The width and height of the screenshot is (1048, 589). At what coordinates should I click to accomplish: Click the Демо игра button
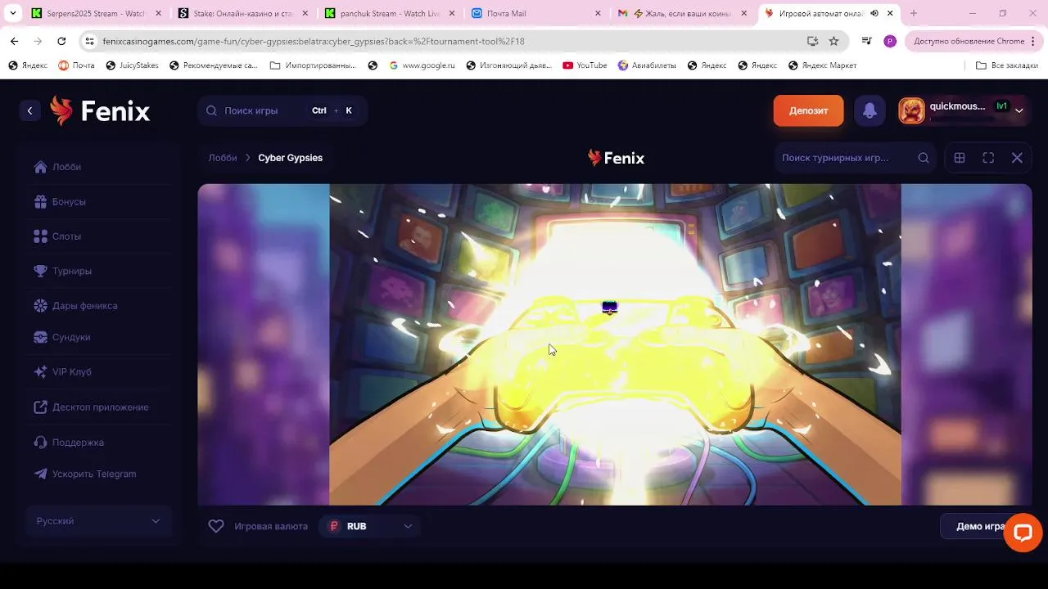980,526
